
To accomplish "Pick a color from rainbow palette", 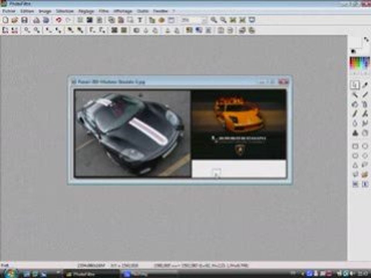I will (x=360, y=63).
